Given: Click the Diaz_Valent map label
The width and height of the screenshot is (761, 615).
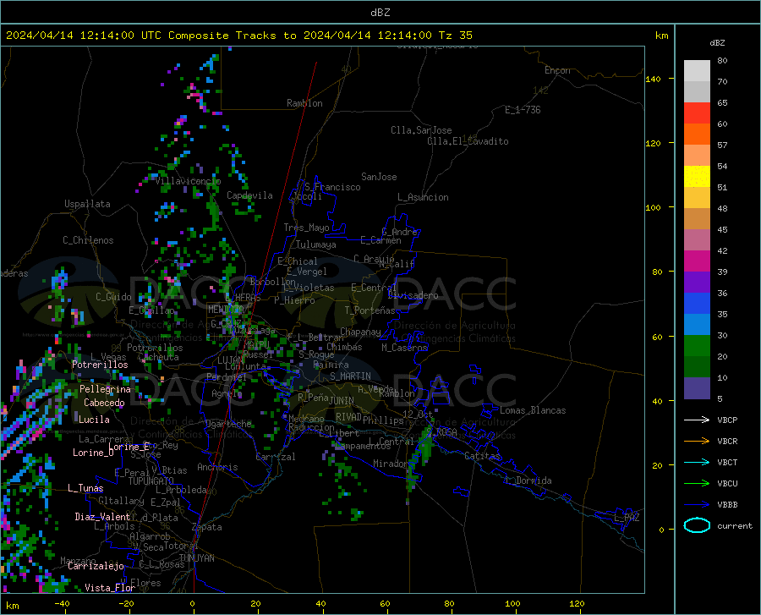Looking at the screenshot, I should 102,517.
